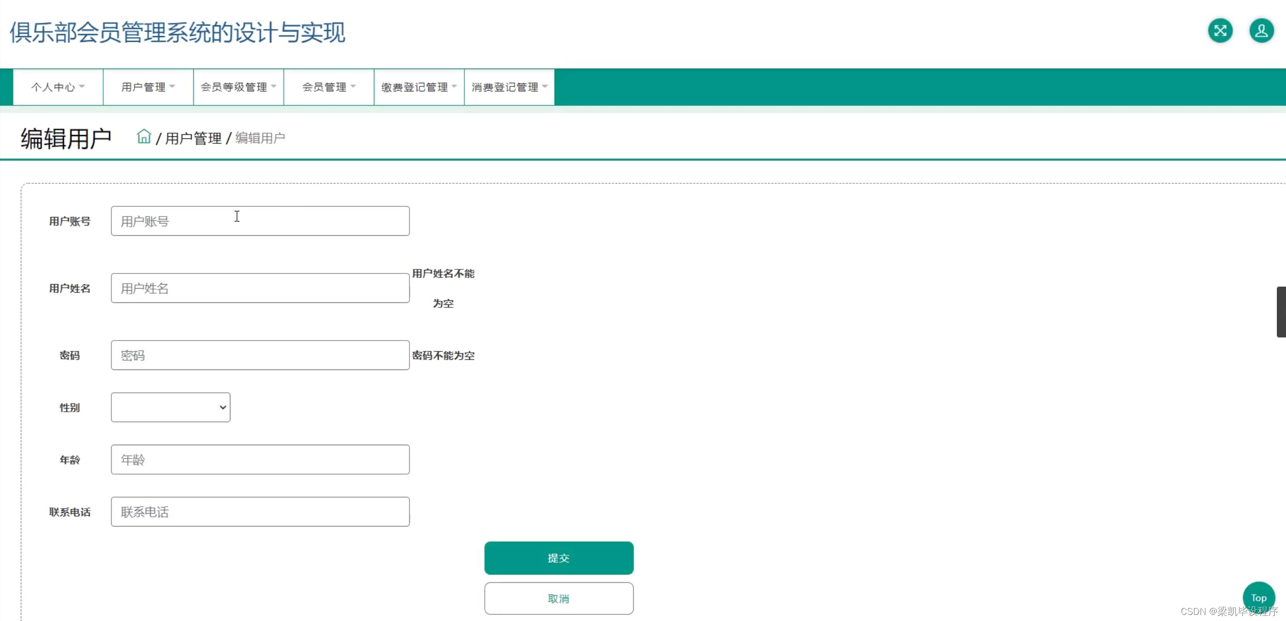Click the 用户管理 breadcrumb link
This screenshot has width=1286, height=621.
point(193,138)
